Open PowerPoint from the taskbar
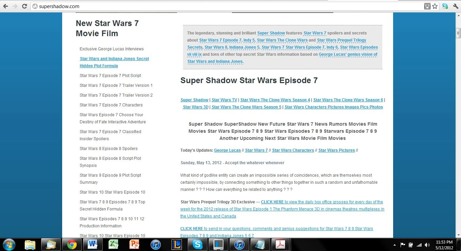This screenshot has height=251, width=461. click(x=134, y=244)
